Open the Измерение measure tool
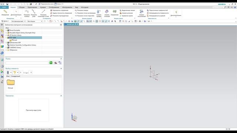The image size is (237, 133). (x=5, y=13)
